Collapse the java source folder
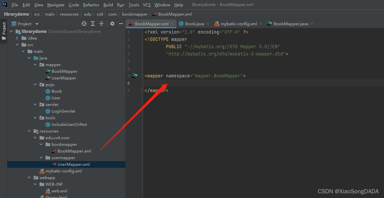Image resolution: width=384 pixels, height=198 pixels. 29,58
